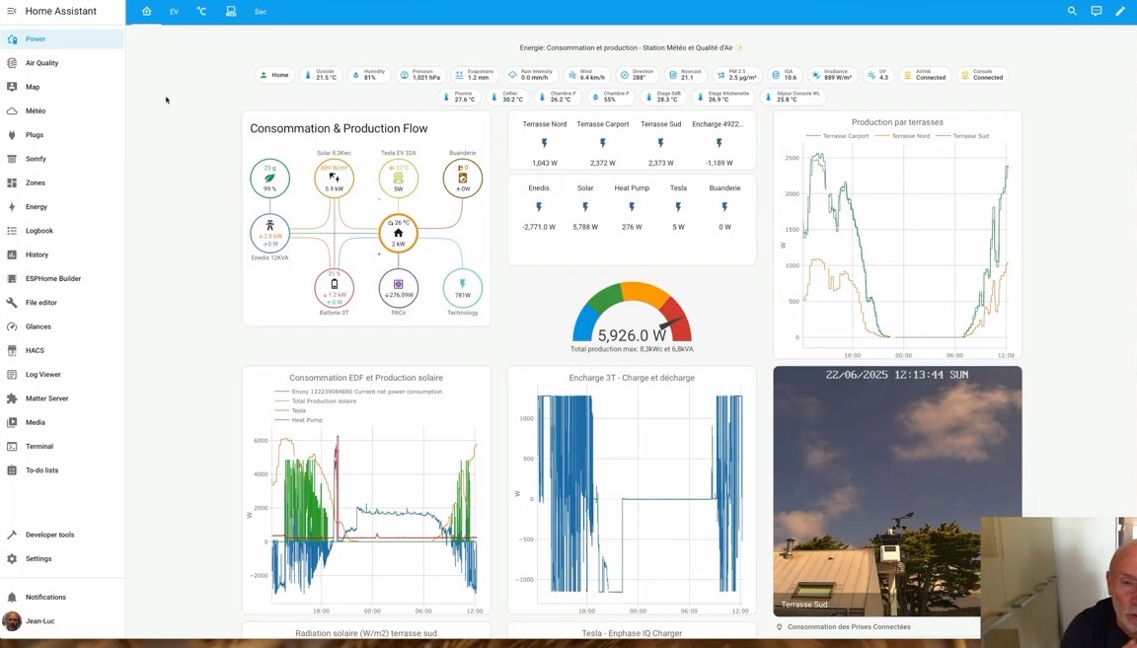
Task: Click the Energy lightning icon in sidebar
Action: 12,206
